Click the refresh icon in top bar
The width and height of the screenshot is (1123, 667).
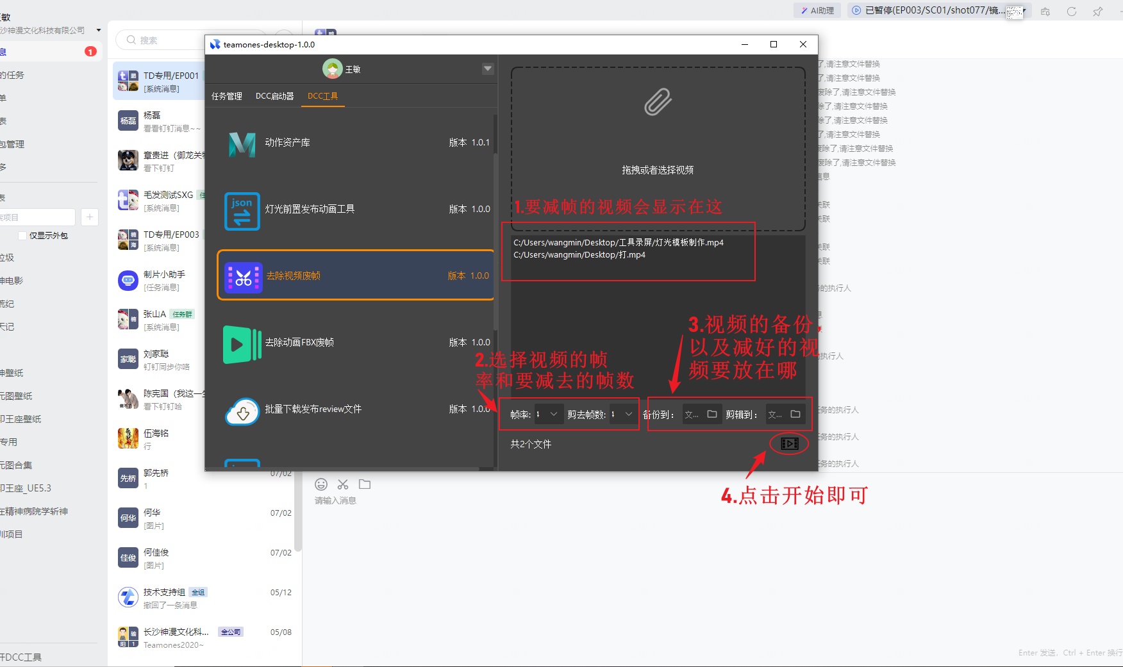1071,11
